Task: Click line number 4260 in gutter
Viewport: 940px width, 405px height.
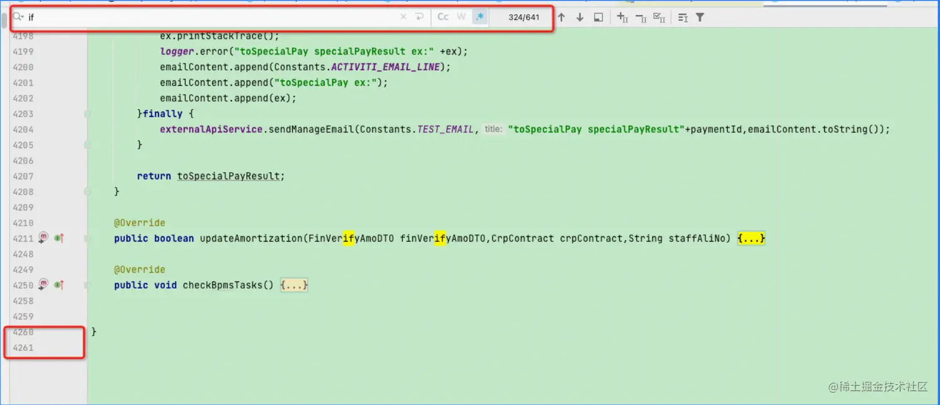Action: 23,332
